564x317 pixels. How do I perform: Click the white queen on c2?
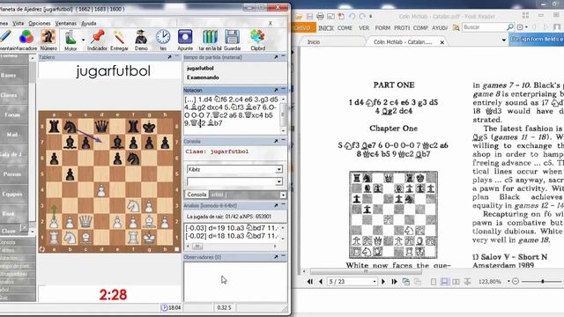[x=85, y=222]
